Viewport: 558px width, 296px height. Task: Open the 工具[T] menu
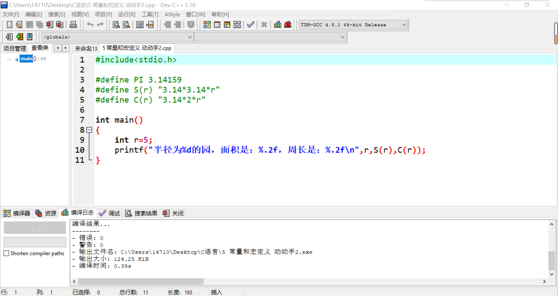tap(150, 14)
